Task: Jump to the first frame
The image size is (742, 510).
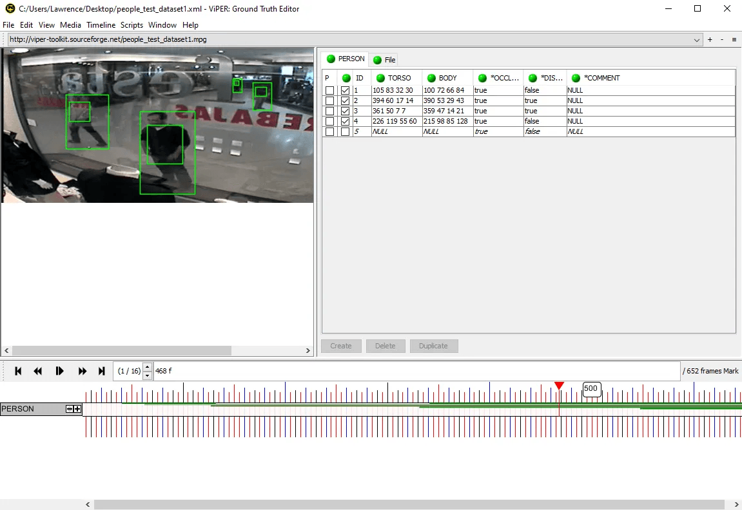Action: coord(18,371)
